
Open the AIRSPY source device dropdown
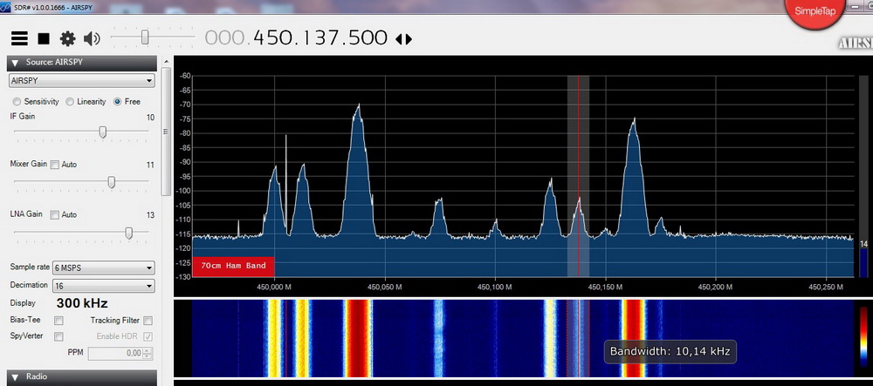(81, 80)
